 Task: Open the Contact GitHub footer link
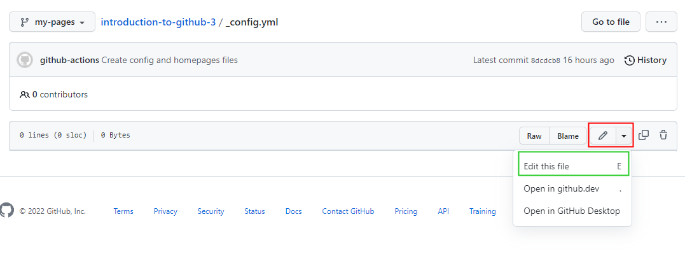[x=348, y=211]
